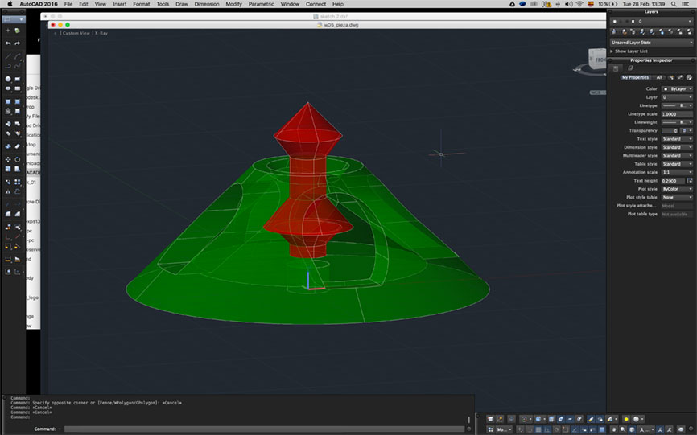Toggle ortho mode in status bar

click(547, 429)
